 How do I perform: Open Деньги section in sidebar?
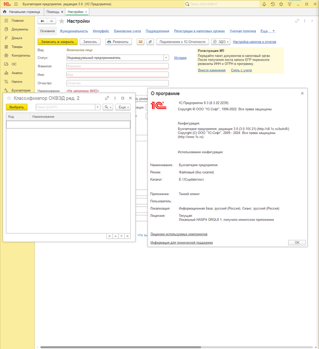point(17,38)
